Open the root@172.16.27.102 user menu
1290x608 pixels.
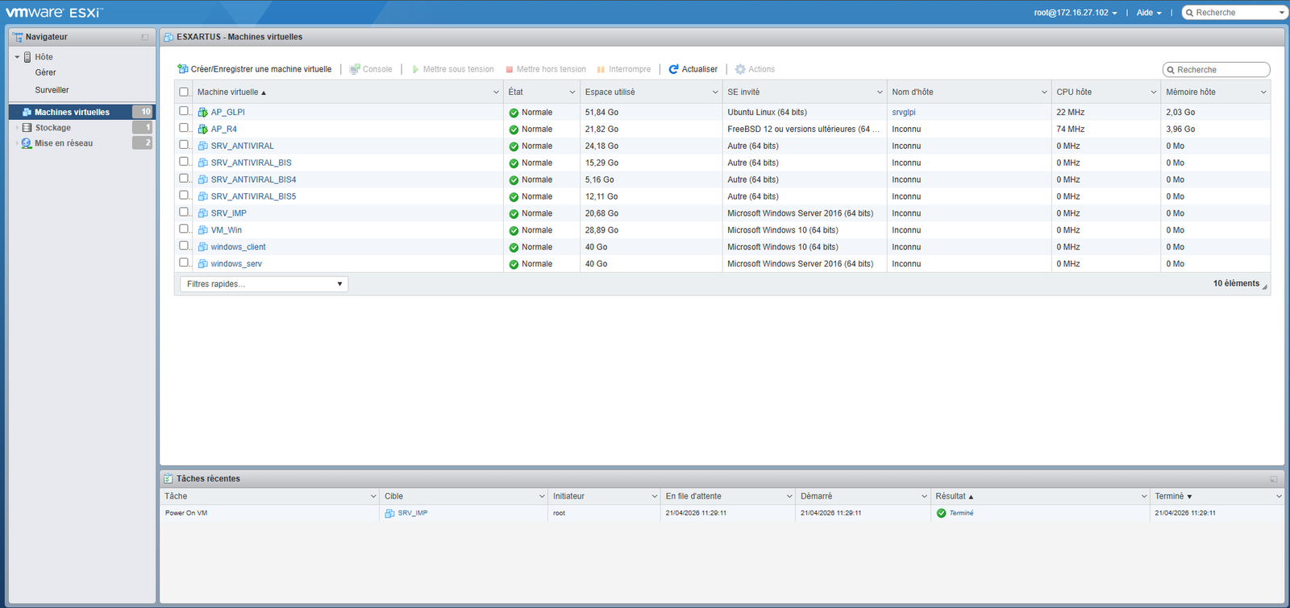pos(1076,13)
